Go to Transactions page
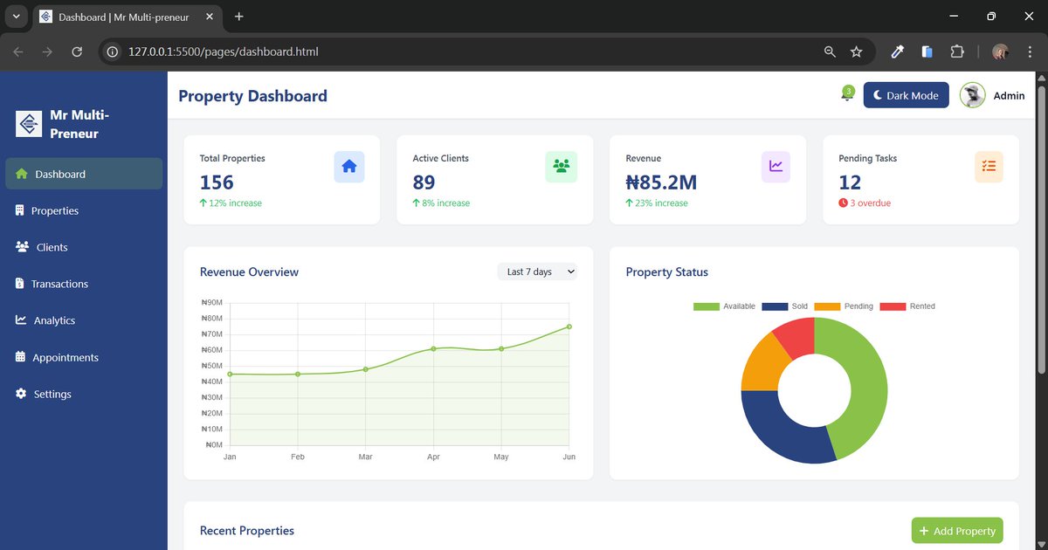1048x550 pixels. pyautogui.click(x=84, y=284)
